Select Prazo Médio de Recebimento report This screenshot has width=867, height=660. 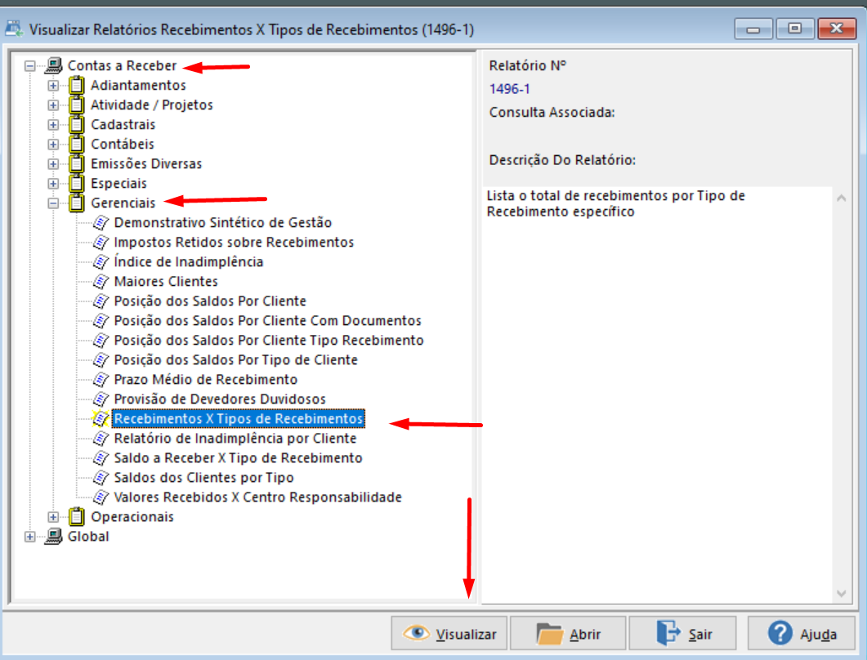pos(206,380)
